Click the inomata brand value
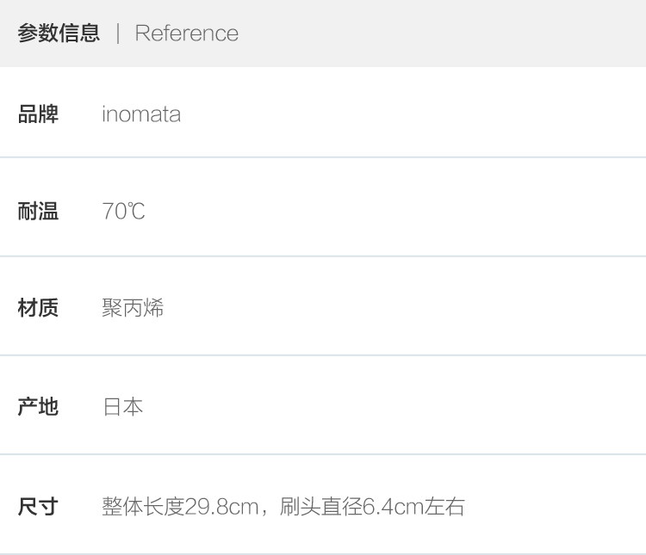Screen dimensions: 646x555 coord(141,114)
